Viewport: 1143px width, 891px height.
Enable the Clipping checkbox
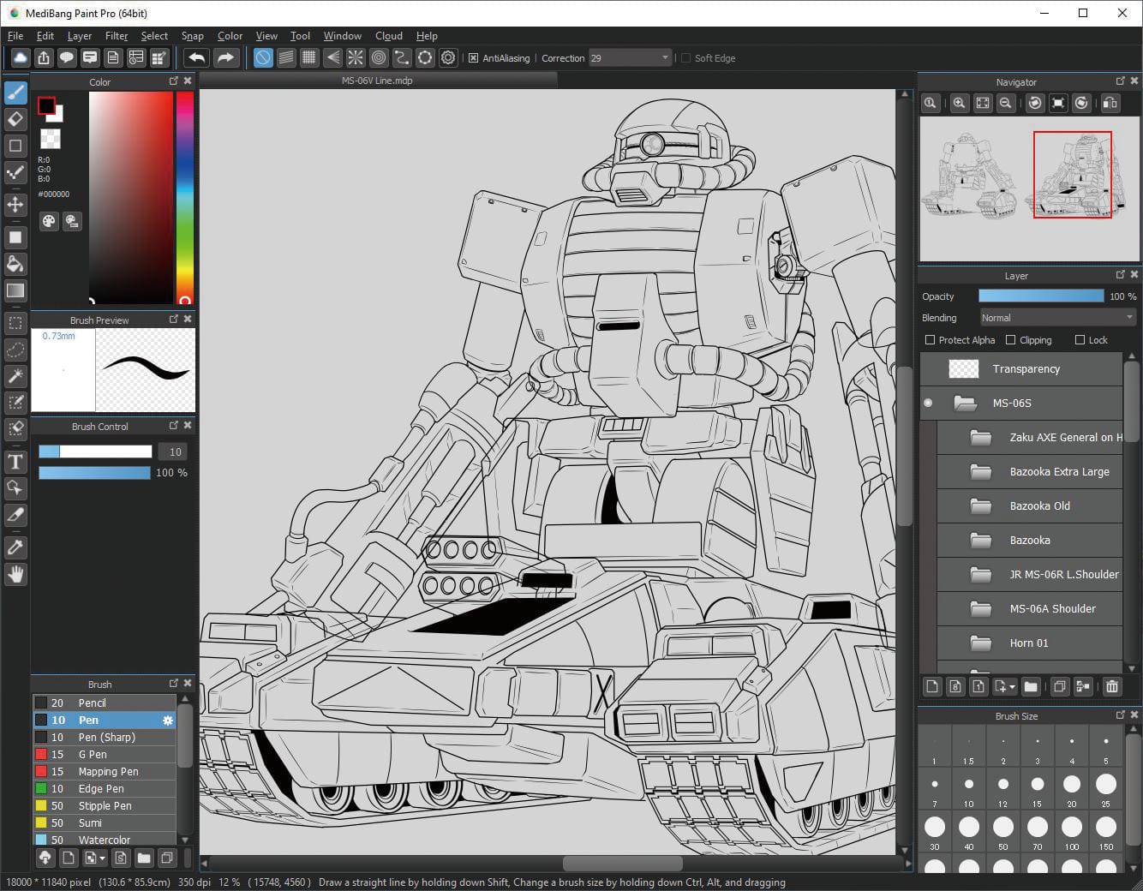coord(1010,340)
